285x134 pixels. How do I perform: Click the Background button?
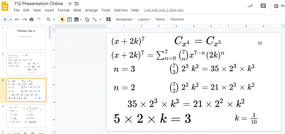click(x=124, y=19)
